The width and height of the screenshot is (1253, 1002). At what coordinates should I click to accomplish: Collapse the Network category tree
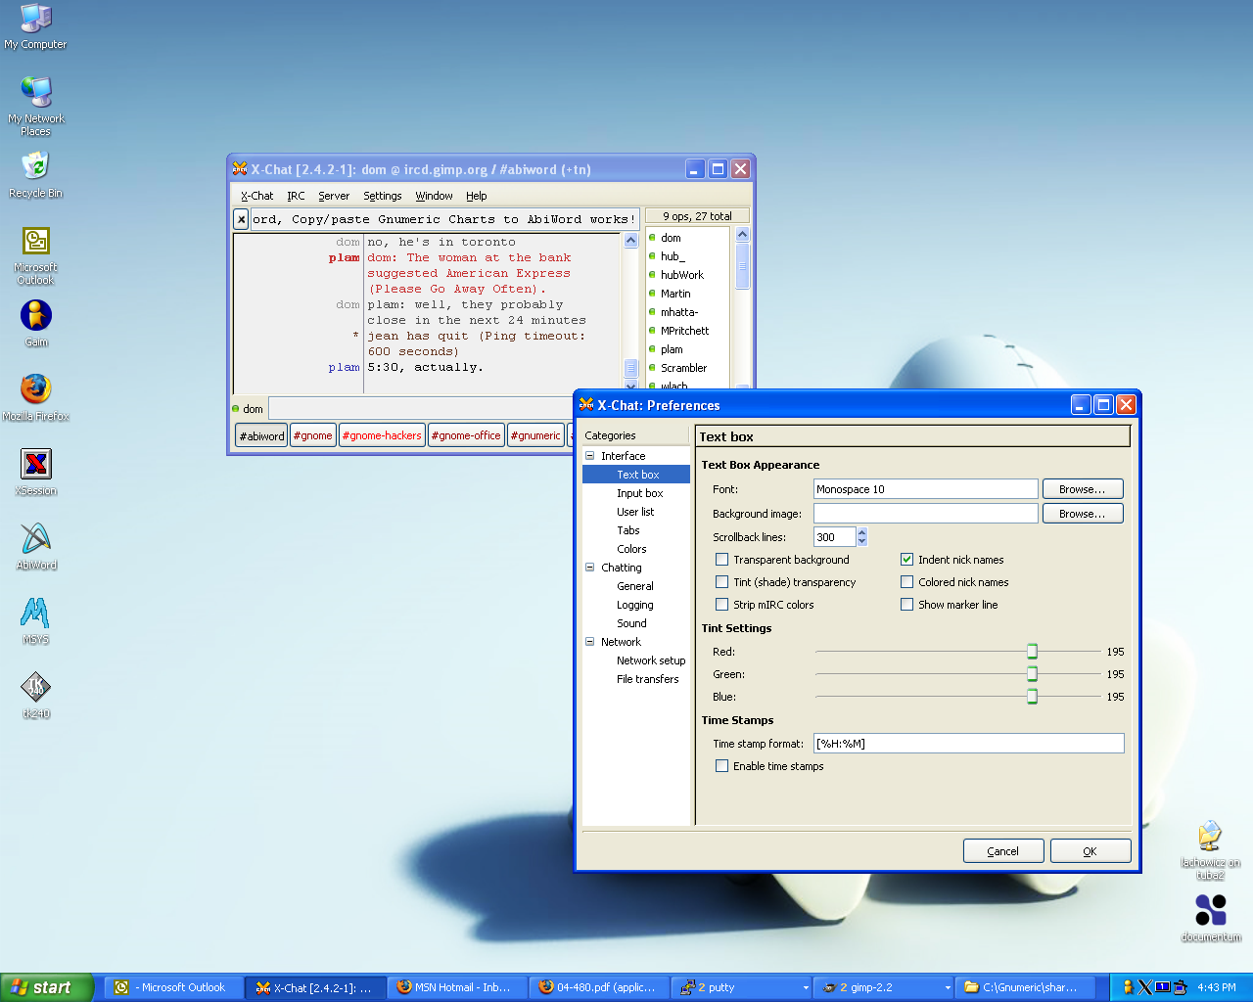pos(590,642)
